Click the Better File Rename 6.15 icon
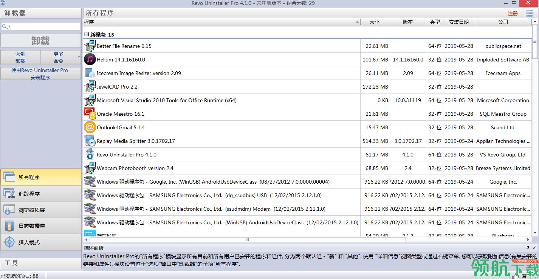 [x=90, y=46]
